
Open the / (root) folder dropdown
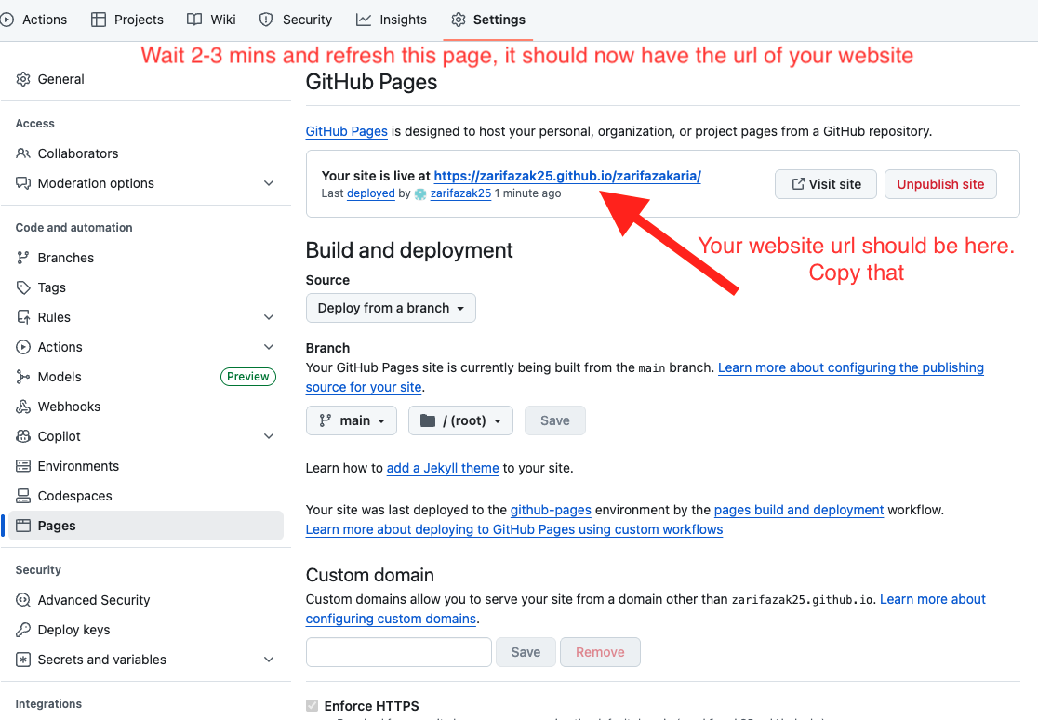pos(460,420)
